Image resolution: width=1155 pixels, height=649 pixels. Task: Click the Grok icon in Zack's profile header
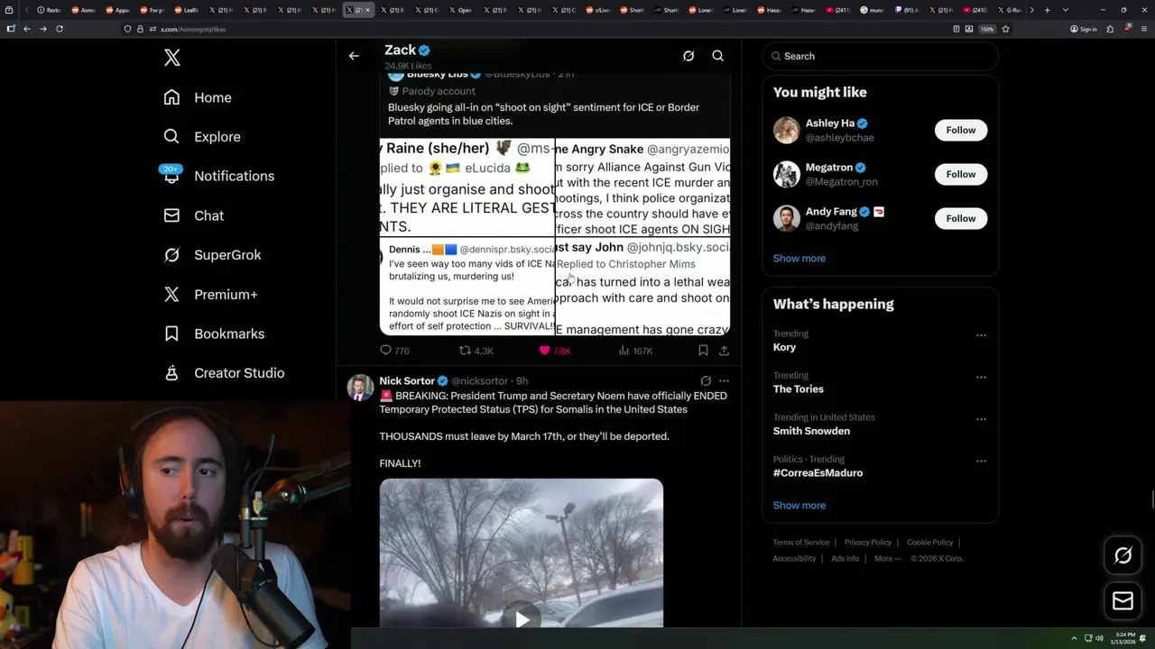coord(688,56)
